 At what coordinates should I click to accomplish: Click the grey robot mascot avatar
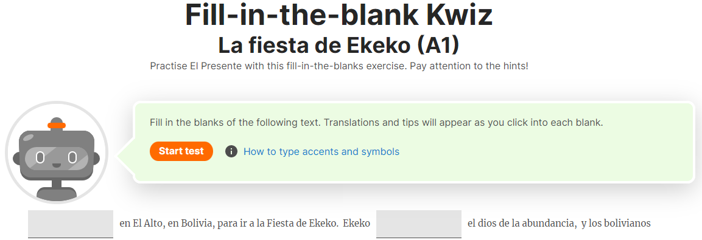57,153
